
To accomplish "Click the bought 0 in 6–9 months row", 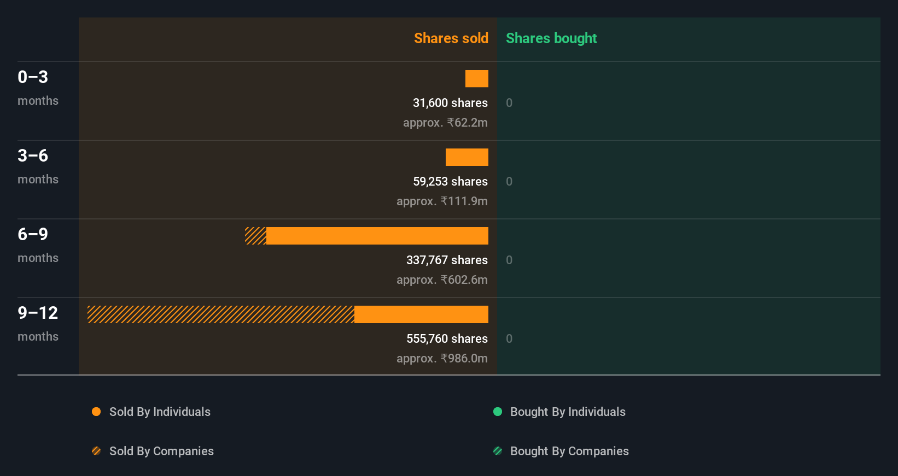I will 509,260.
